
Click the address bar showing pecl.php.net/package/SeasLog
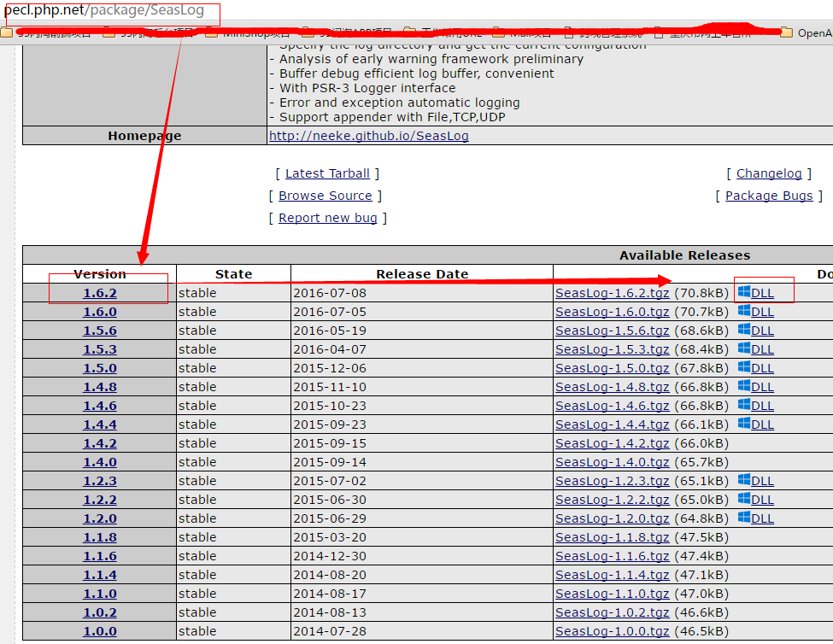tap(104, 10)
